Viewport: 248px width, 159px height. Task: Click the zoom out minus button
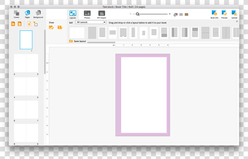[x=130, y=14]
